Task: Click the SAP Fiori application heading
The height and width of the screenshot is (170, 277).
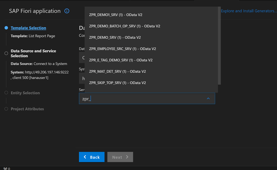Action: click(x=35, y=11)
